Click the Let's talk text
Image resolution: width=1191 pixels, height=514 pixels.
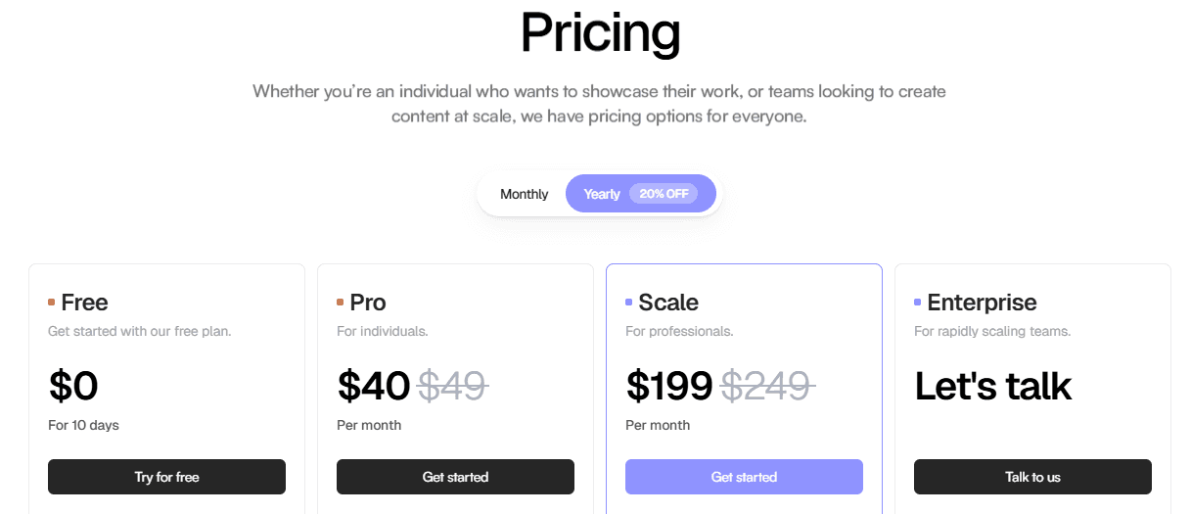[x=993, y=386]
